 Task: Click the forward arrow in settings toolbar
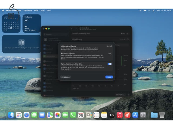click(76, 29)
